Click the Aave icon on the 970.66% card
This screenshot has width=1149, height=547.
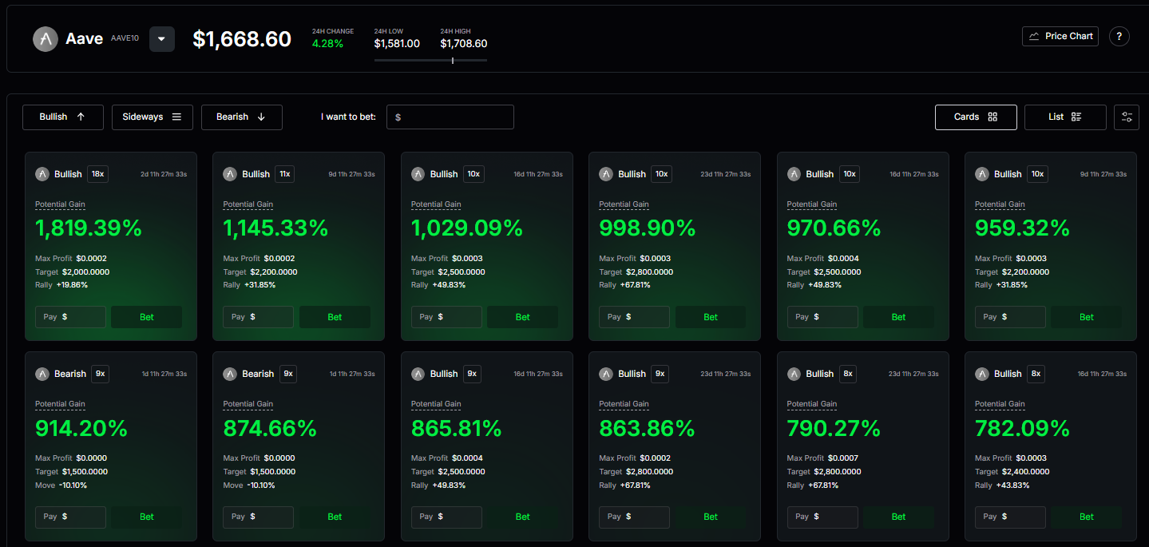tap(794, 174)
